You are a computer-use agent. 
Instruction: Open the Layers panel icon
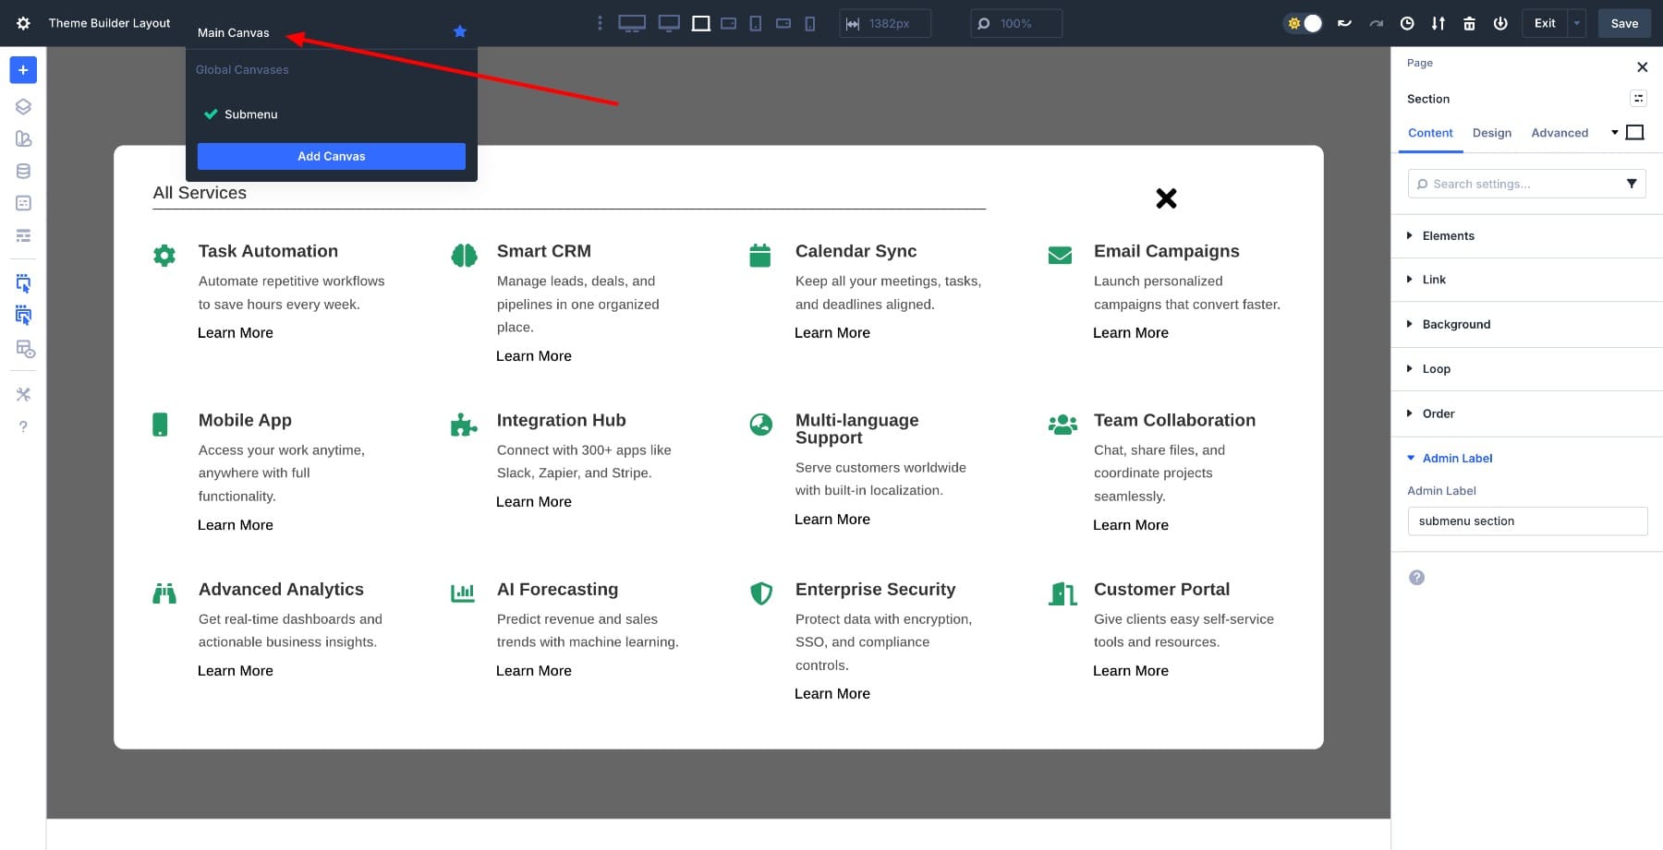tap(23, 106)
